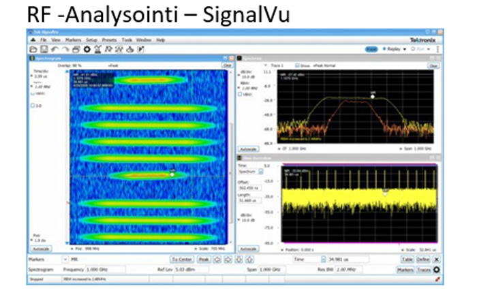Click the Open file folder icon
This screenshot has width=477, height=293.
point(32,50)
